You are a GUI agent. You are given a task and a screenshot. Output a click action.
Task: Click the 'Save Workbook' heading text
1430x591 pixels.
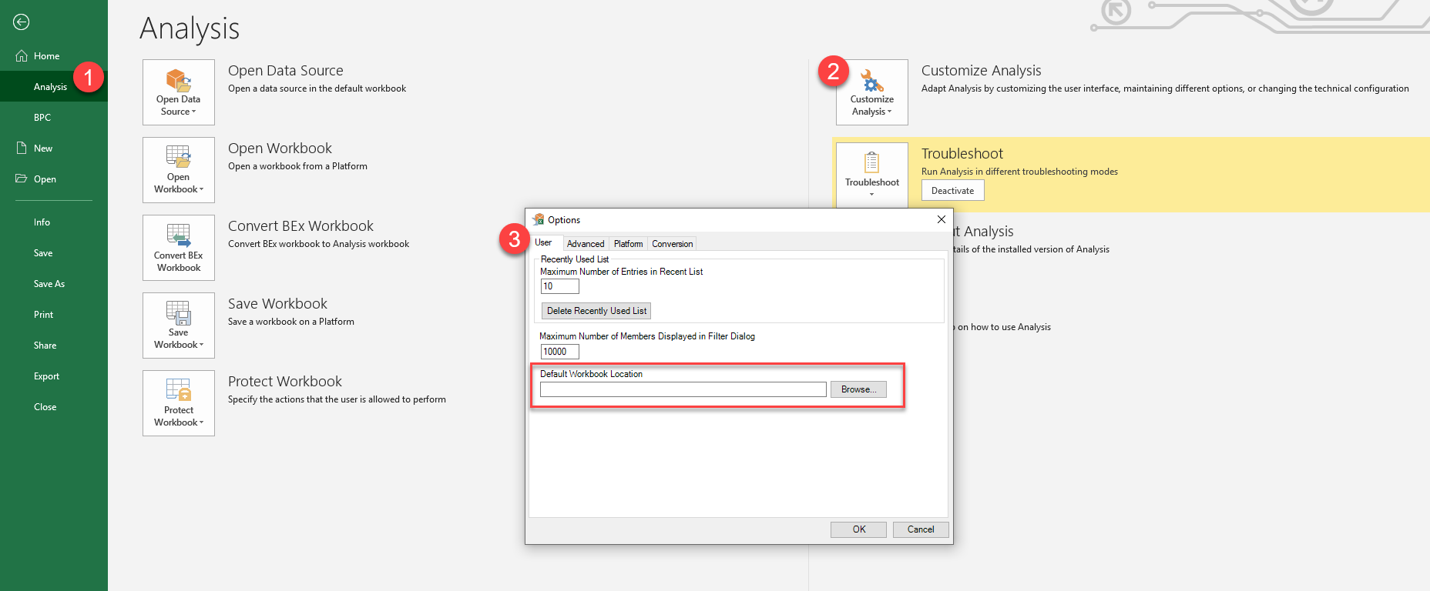(277, 304)
